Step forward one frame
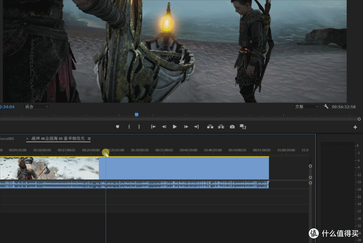Viewport: 363px width, 243px height. [186, 127]
